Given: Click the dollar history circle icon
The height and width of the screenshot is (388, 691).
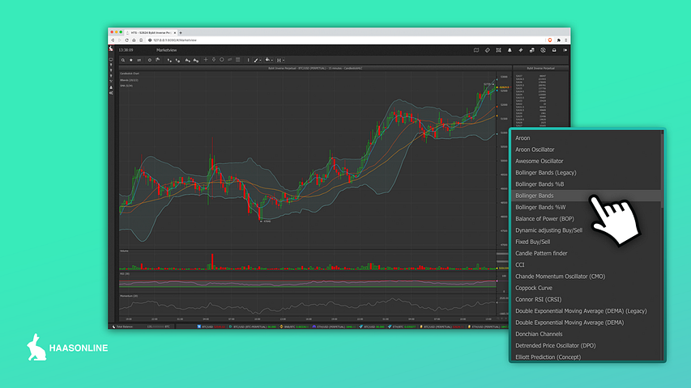Looking at the screenshot, I should tap(543, 50).
